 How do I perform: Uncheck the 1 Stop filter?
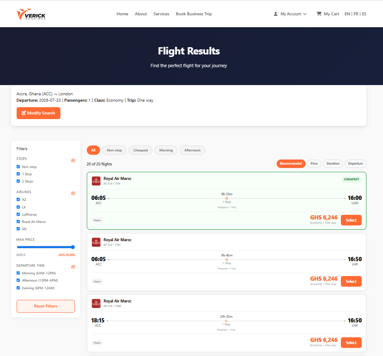18,174
